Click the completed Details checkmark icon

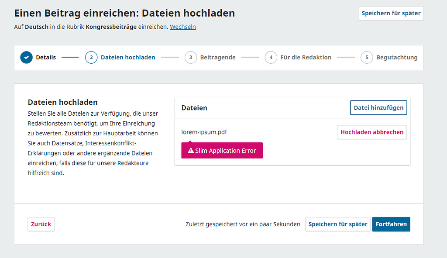(26, 57)
